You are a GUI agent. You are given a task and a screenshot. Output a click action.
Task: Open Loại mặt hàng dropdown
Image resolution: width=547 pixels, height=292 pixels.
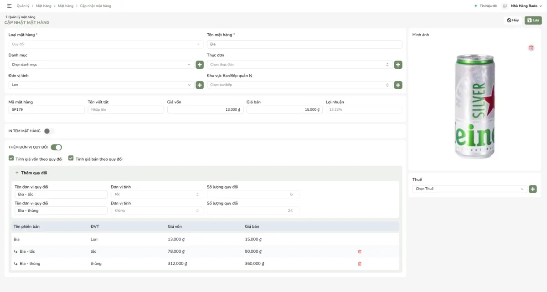tap(106, 44)
